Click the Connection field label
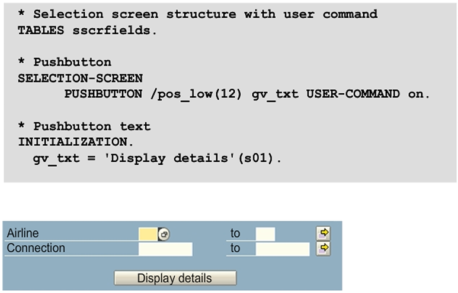The height and width of the screenshot is (293, 458). [x=36, y=248]
